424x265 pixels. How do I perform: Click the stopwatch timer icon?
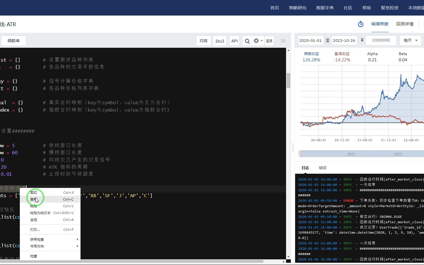[361, 24]
